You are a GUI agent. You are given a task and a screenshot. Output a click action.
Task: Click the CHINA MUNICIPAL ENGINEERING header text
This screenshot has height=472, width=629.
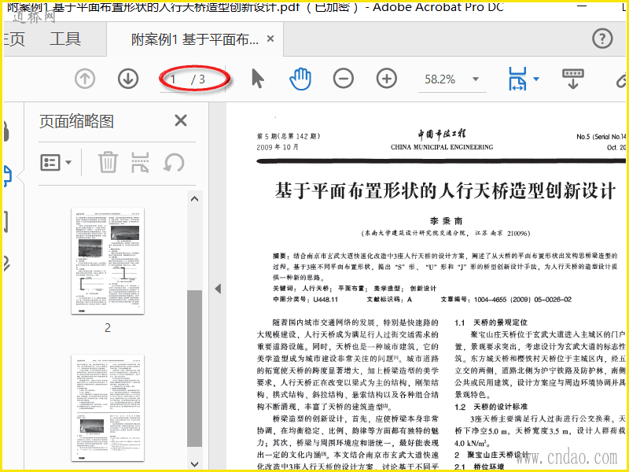(x=442, y=147)
